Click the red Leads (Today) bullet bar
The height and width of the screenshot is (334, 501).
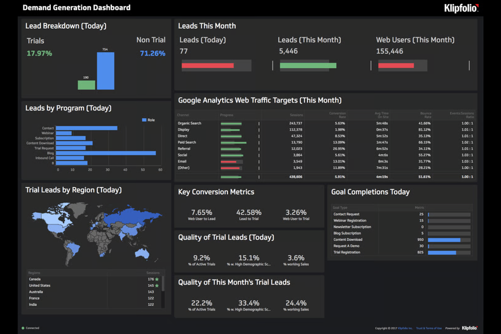[208, 66]
